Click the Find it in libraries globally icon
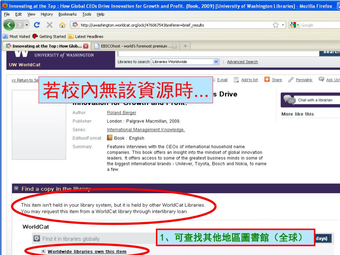Image resolution: width=340 pixels, height=255 pixels. pyautogui.click(x=37, y=238)
